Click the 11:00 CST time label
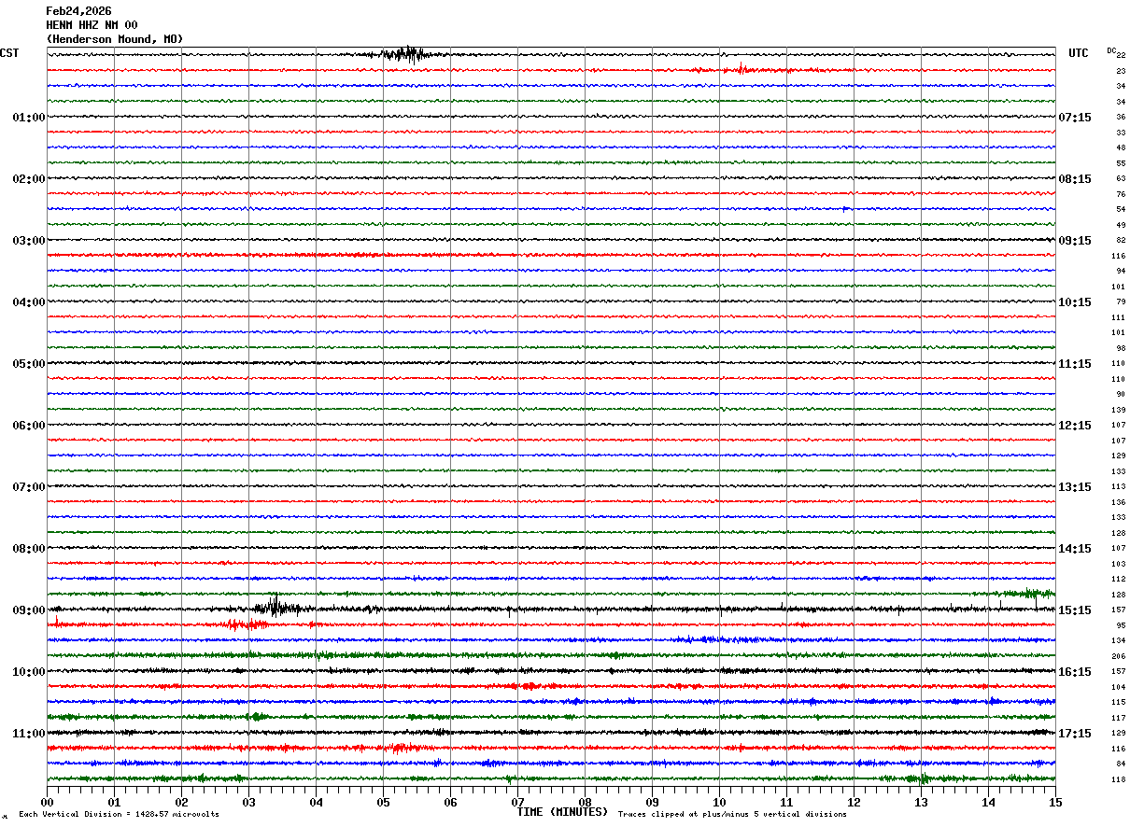The height and width of the screenshot is (827, 1130). 28,733
